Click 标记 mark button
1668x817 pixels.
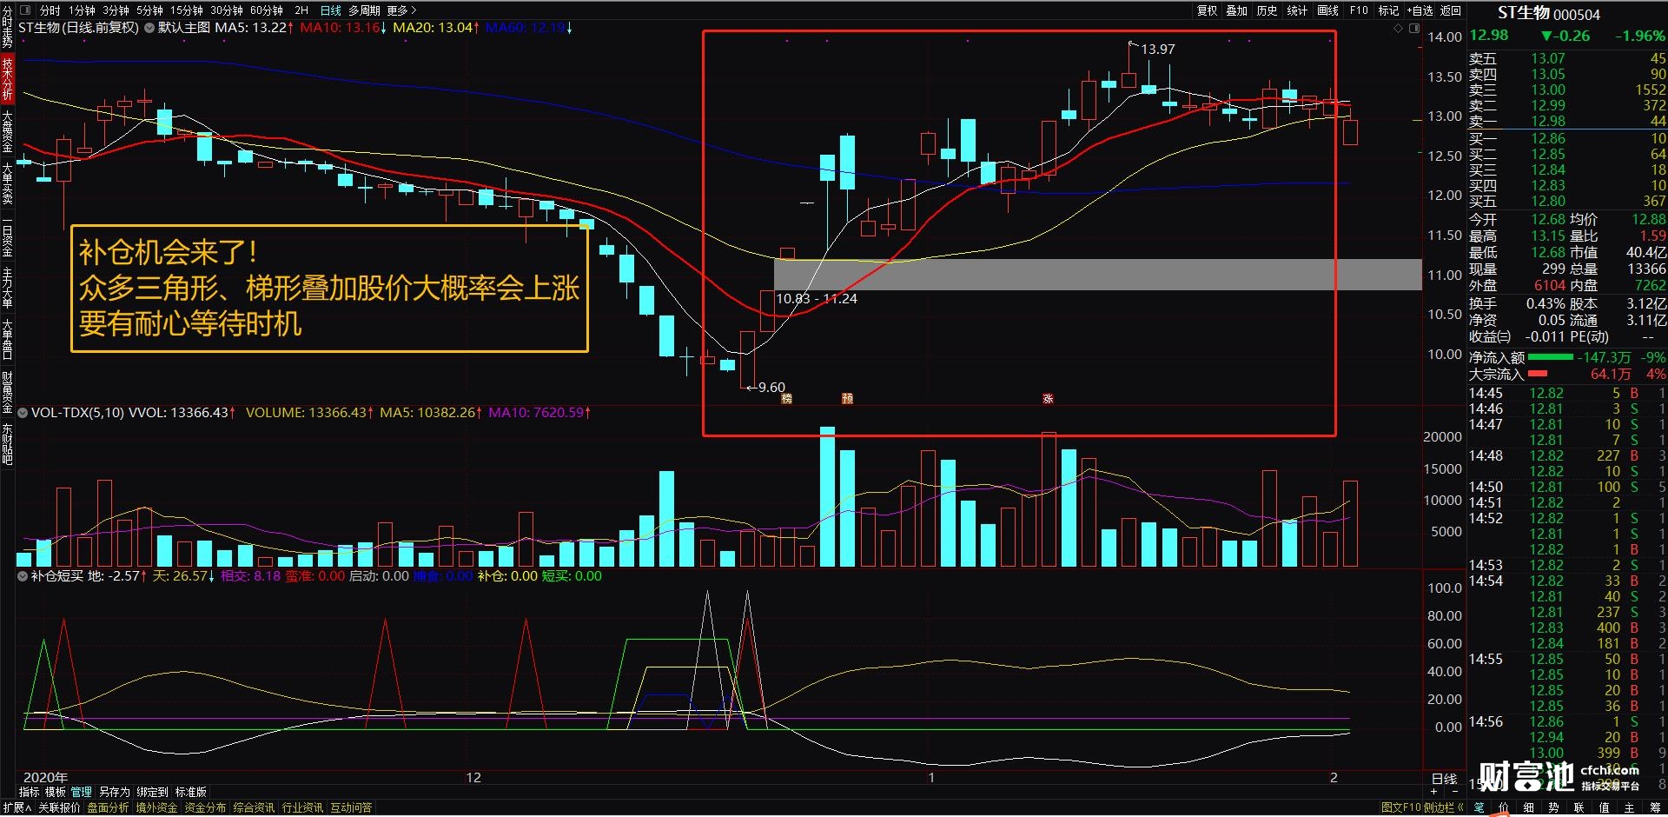tap(1388, 10)
